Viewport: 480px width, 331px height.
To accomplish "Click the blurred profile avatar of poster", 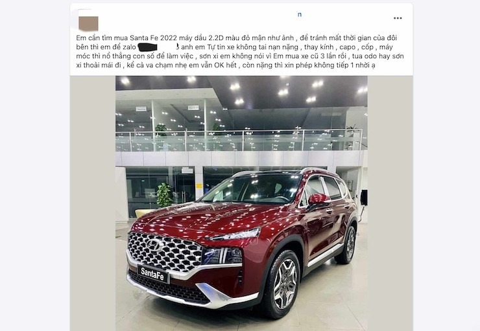I will click(88, 23).
